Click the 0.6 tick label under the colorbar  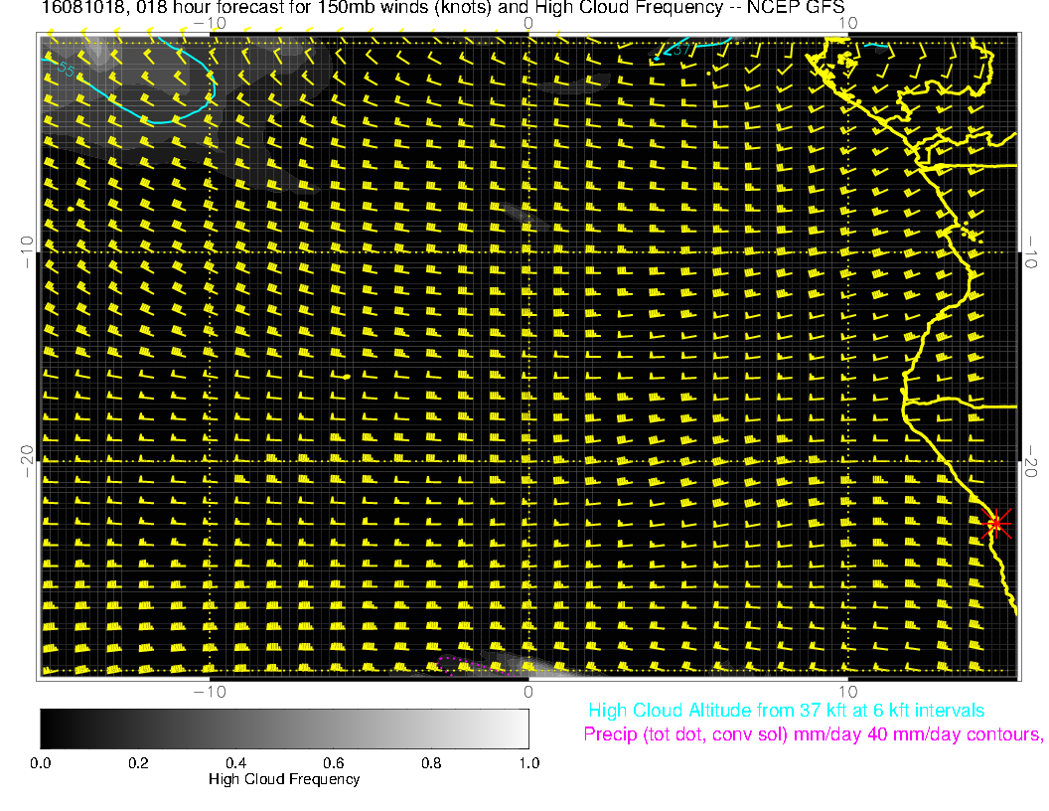(x=333, y=762)
